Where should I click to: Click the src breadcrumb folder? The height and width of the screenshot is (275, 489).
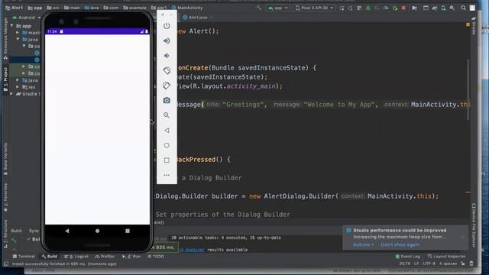[53, 8]
